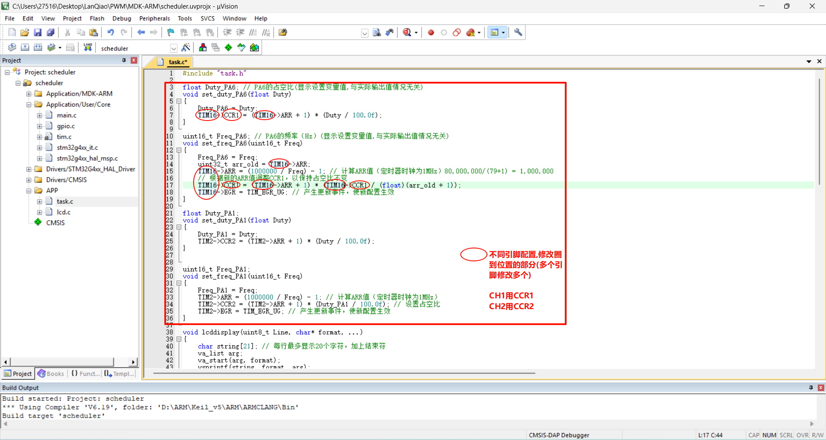Open Manage Project Items icon

(x=203, y=47)
